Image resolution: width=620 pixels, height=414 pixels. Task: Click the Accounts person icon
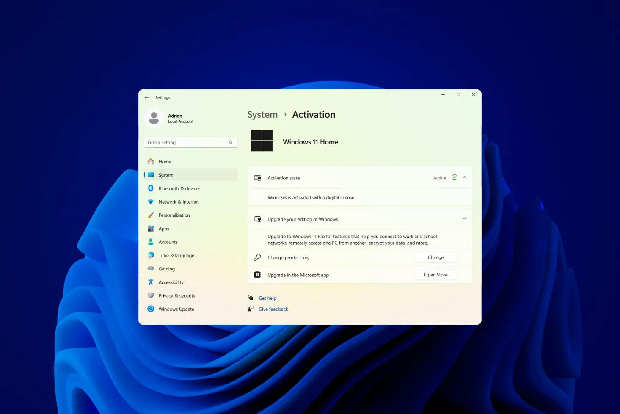pyautogui.click(x=151, y=242)
